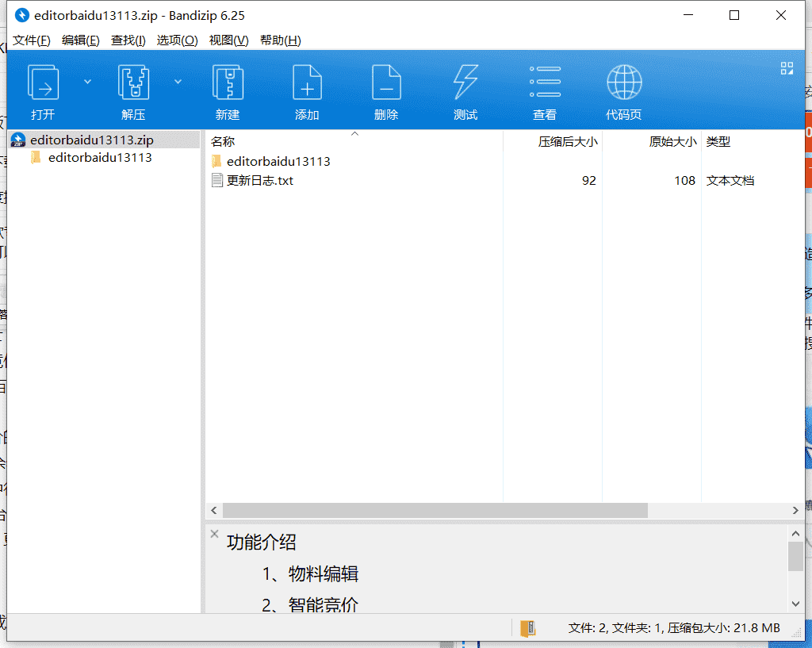The height and width of the screenshot is (648, 812).
Task: Click the text file icon of 更新日志.txt
Action: click(x=217, y=180)
